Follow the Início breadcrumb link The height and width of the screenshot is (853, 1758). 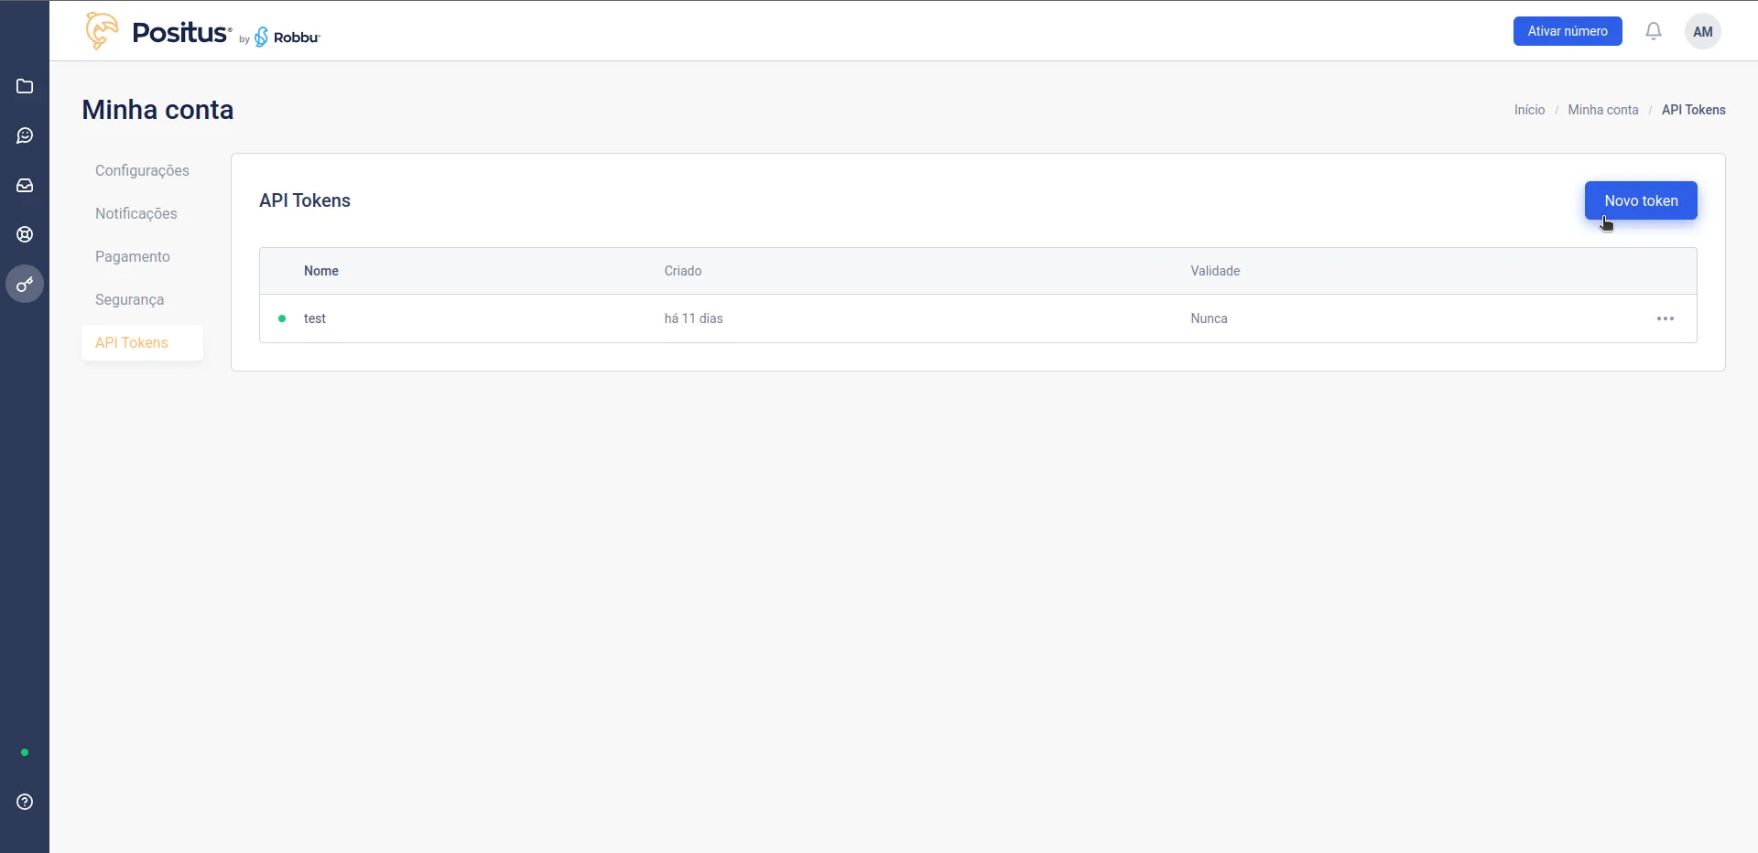tap(1529, 110)
